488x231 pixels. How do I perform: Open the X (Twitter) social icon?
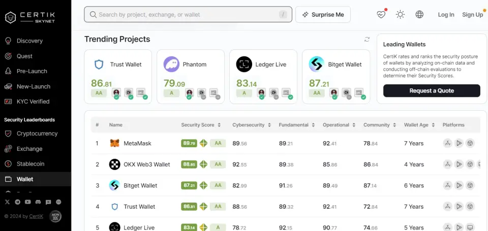click(x=8, y=202)
